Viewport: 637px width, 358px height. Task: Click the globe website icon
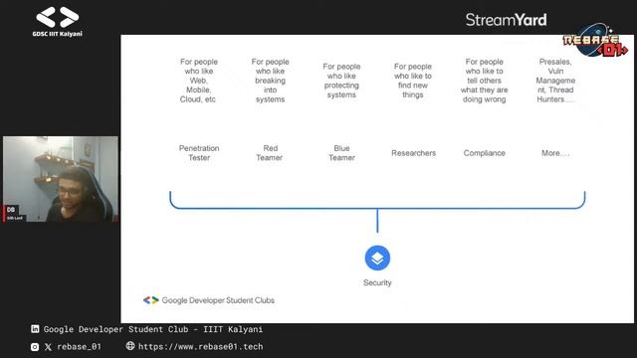(x=130, y=346)
